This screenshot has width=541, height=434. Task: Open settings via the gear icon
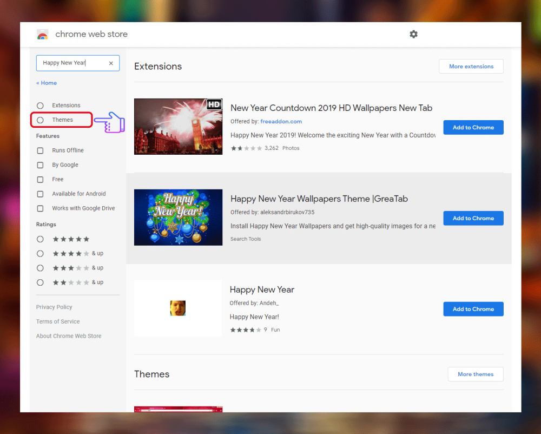413,34
